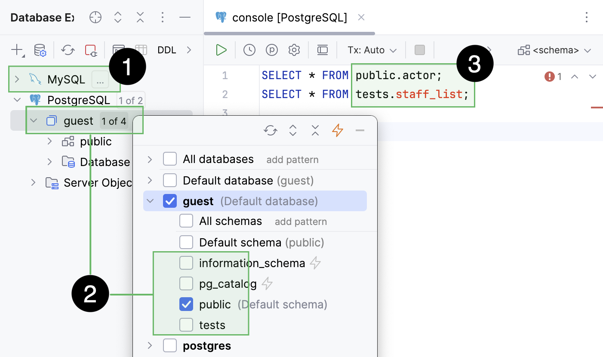Image resolution: width=603 pixels, height=357 pixels.
Task: Uncheck the public default schema checkbox
Action: point(186,304)
